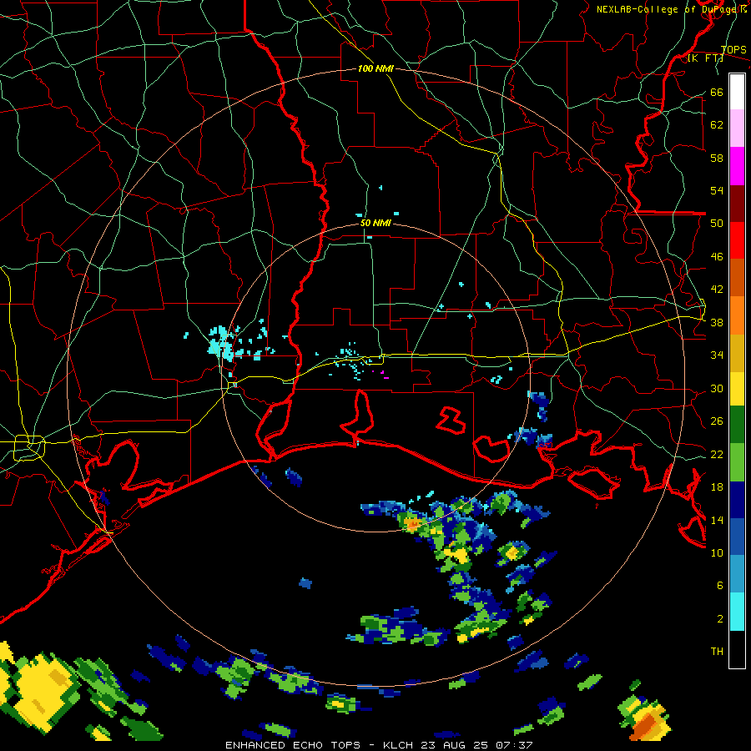Viewport: 751px width, 751px height.
Task: Click the TH label on the legend scale
Action: (717, 652)
